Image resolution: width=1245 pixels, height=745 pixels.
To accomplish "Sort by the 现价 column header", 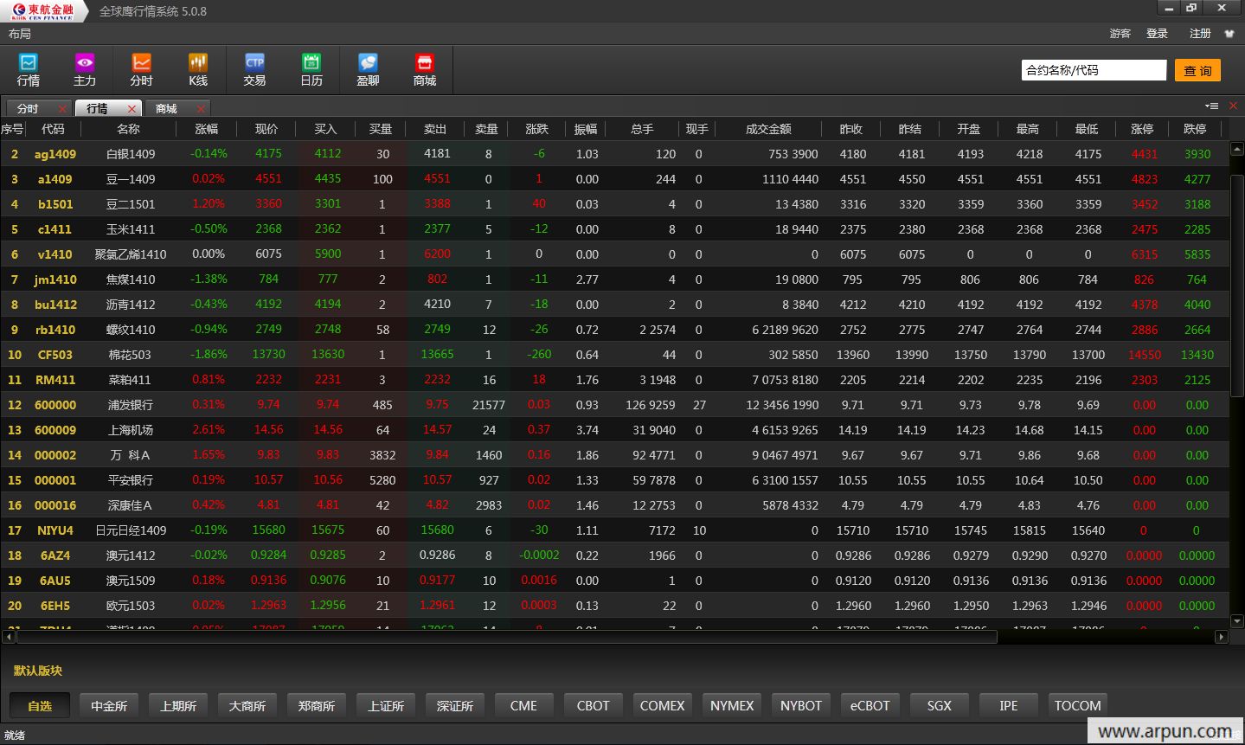I will (x=266, y=129).
